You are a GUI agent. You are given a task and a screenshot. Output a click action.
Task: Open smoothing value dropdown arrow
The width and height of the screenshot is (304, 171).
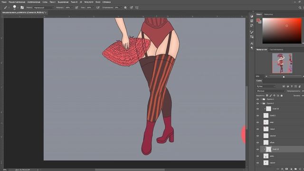(121, 8)
